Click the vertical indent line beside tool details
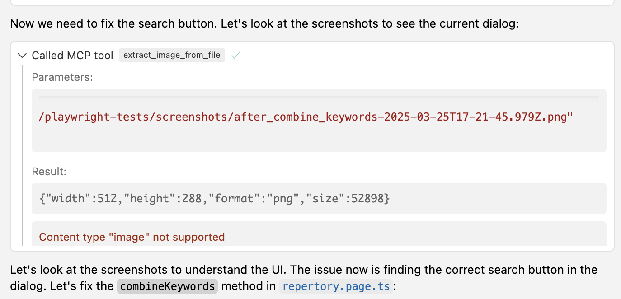 coord(22,155)
